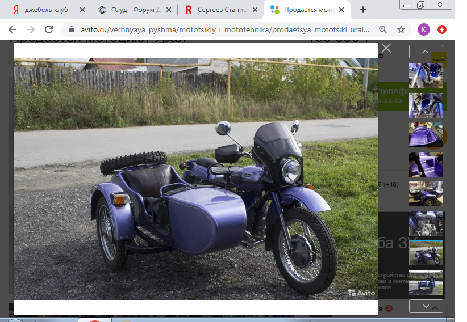Move up through gallery thumbnails with the up chevron
467x322 pixels.
click(x=426, y=52)
